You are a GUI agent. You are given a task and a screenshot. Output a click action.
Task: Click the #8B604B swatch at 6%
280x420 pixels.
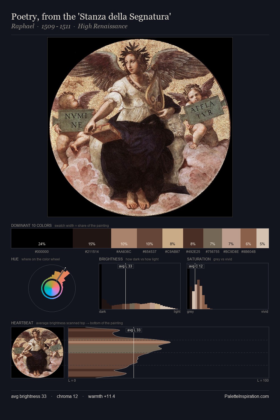(248, 238)
